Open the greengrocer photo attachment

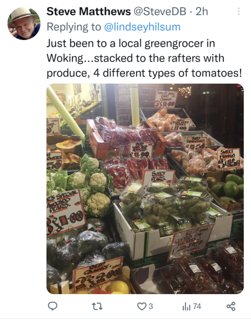tap(145, 189)
